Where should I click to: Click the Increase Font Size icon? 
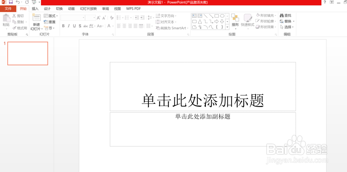coord(99,18)
